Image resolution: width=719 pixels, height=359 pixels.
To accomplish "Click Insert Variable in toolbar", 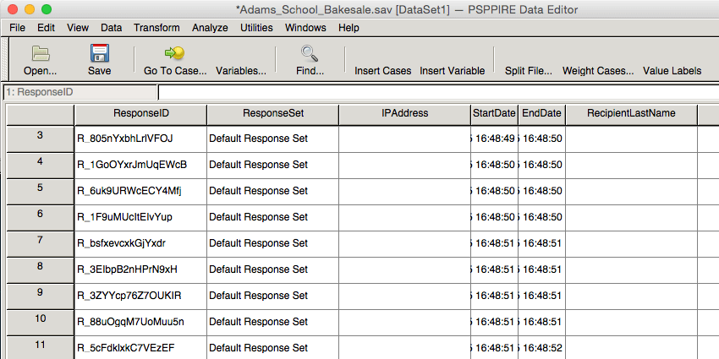I will coord(453,71).
